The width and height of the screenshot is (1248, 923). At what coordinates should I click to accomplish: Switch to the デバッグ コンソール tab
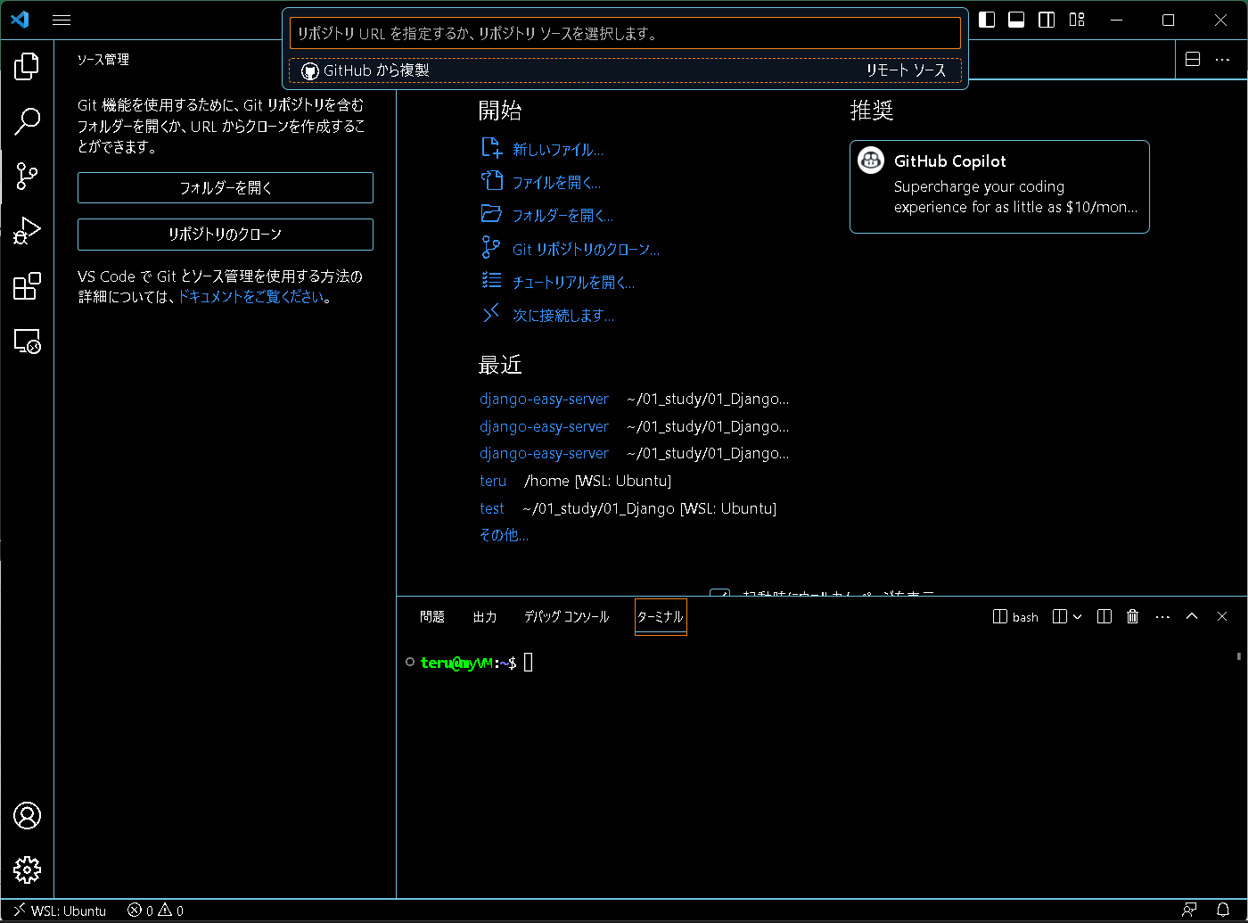click(x=566, y=616)
